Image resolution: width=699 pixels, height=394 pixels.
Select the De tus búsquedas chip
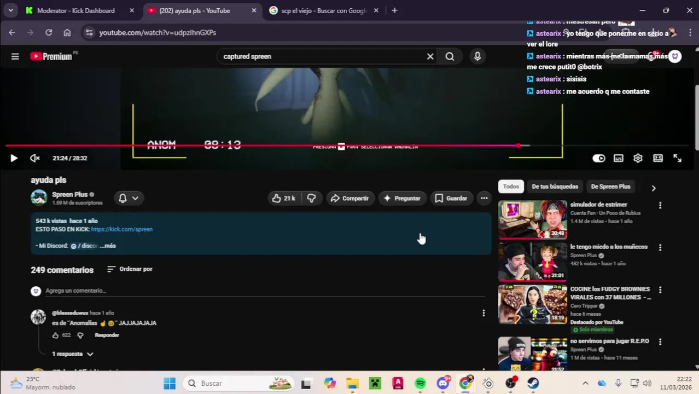coord(555,187)
